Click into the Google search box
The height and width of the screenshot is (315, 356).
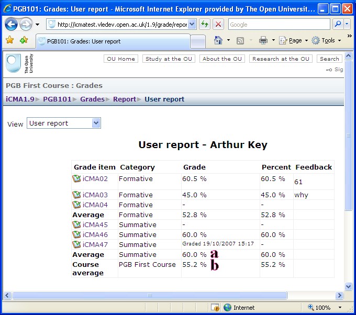pyautogui.click(x=279, y=24)
